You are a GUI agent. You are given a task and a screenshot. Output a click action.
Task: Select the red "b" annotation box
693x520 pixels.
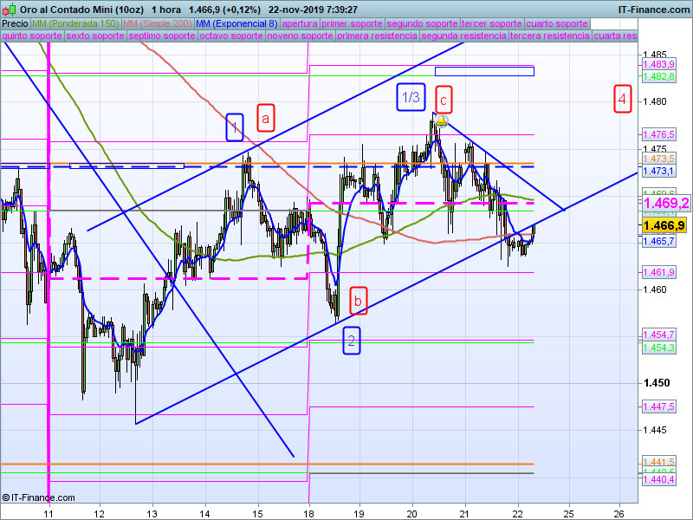[x=359, y=301]
